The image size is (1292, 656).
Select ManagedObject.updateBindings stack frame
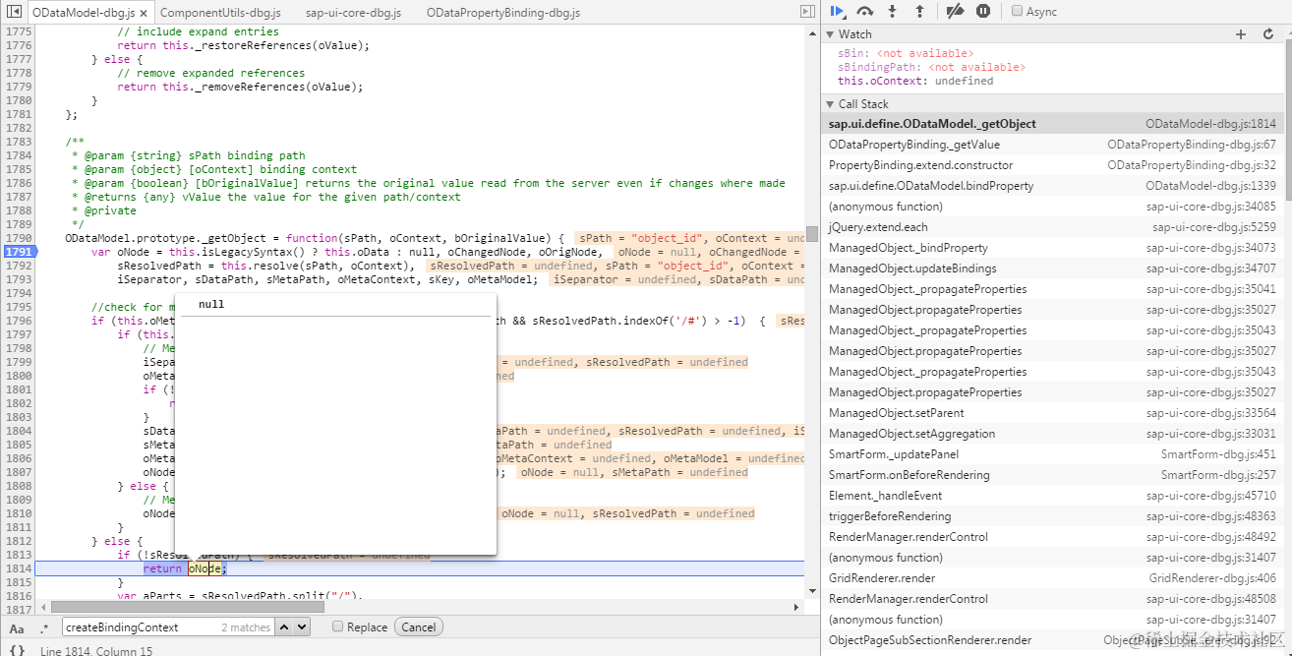pos(1052,268)
